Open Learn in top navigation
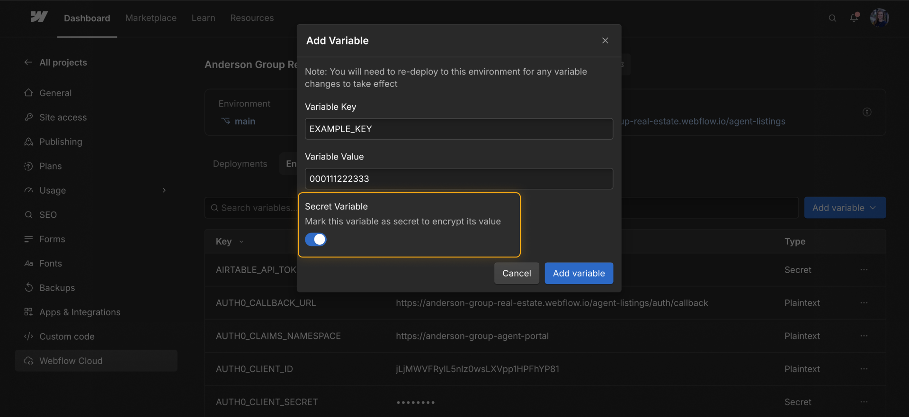The height and width of the screenshot is (417, 909). (x=204, y=18)
